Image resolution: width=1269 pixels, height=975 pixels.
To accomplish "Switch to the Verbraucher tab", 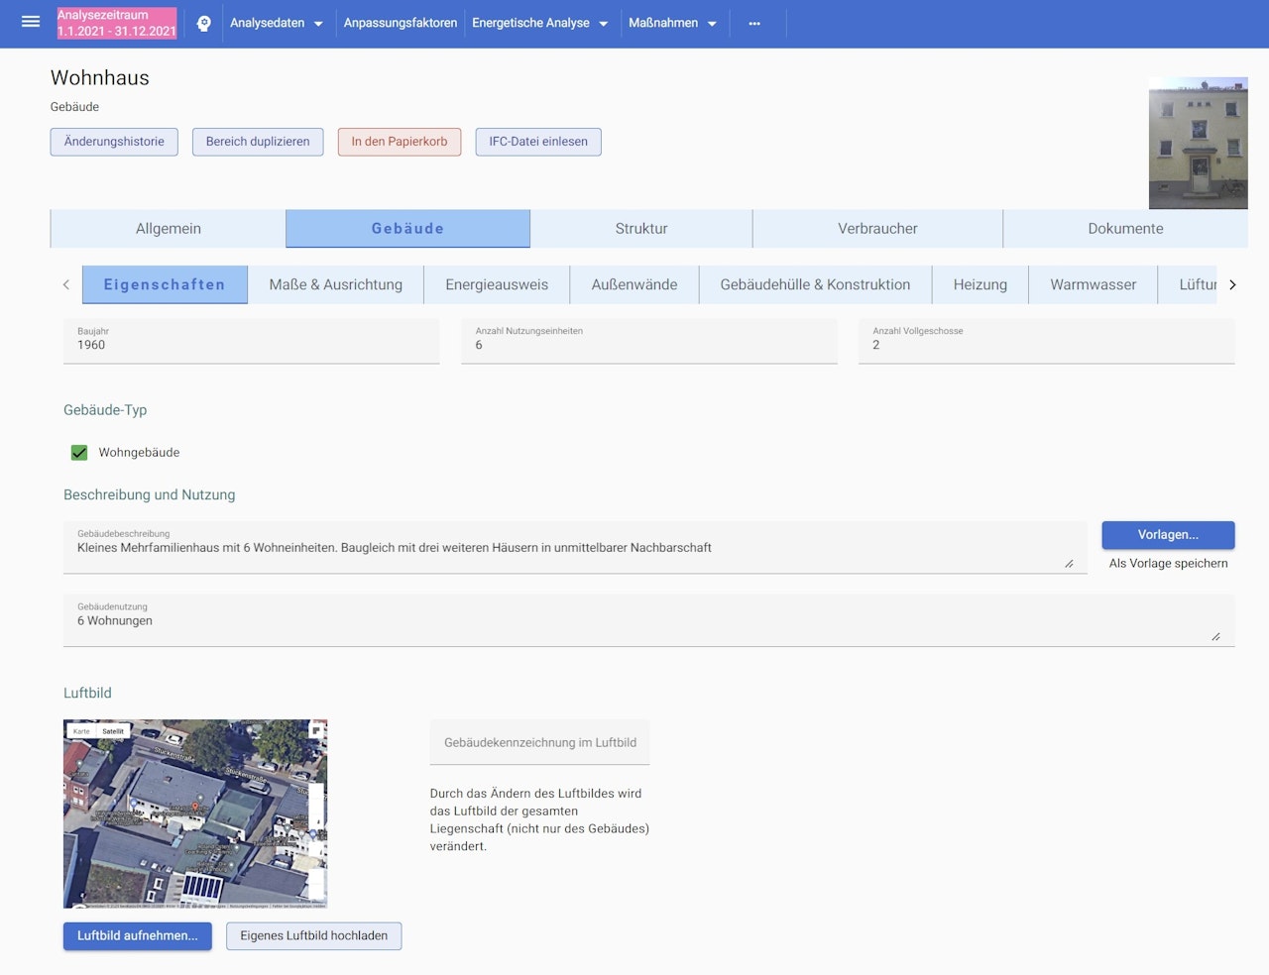I will click(877, 229).
